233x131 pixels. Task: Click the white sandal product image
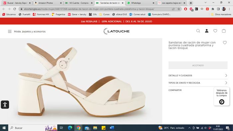81,81
